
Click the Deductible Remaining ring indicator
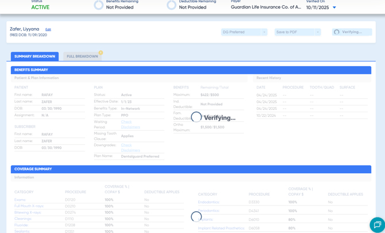pos(171,5)
